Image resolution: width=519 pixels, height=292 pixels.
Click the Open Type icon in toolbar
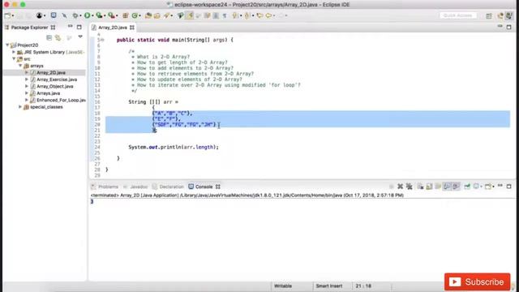[148, 15]
